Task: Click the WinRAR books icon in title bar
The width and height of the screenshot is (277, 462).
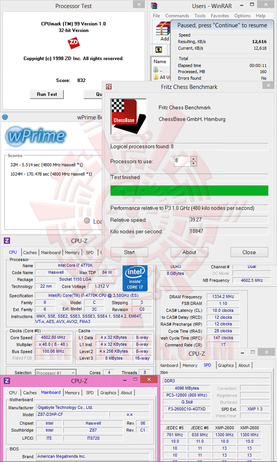Action: tap(154, 6)
